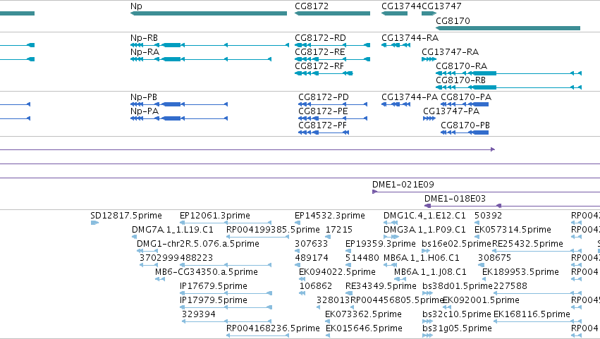Select the 17215 feature label
The width and height of the screenshot is (600, 339).
tap(339, 230)
